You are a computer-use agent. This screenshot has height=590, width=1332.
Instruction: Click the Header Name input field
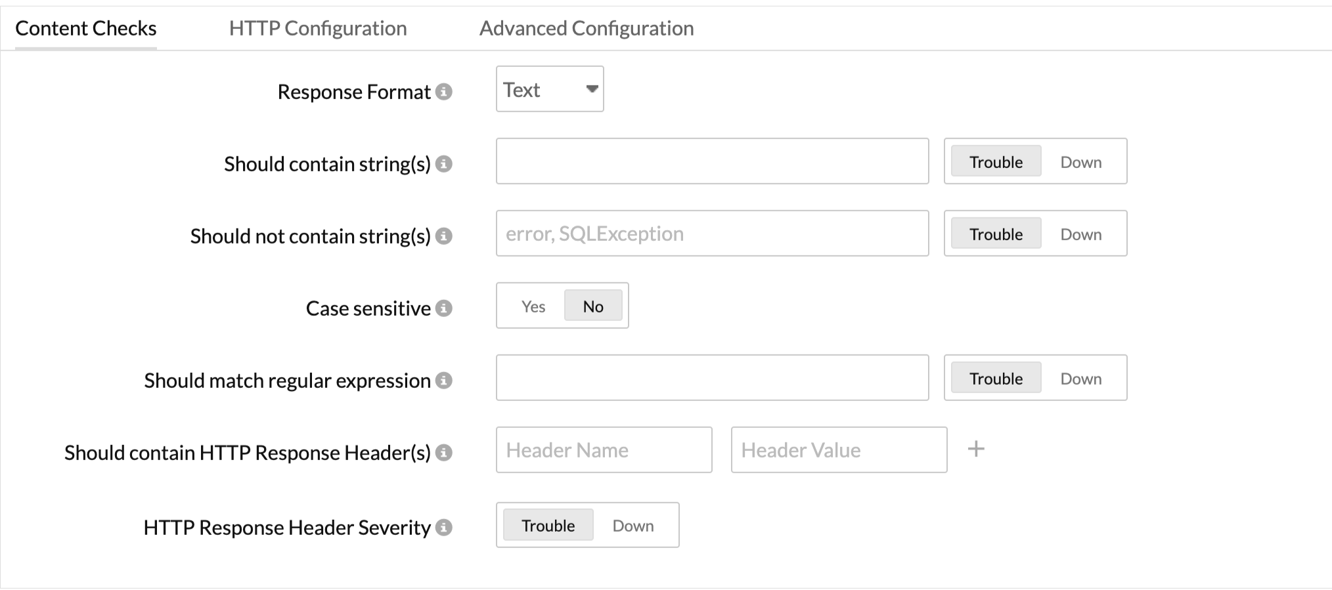click(604, 450)
